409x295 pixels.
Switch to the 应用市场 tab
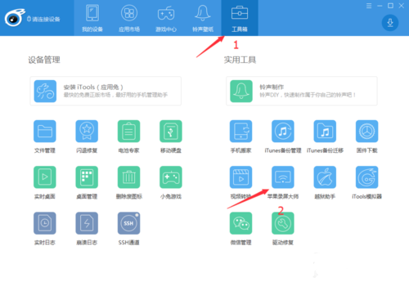tap(129, 18)
